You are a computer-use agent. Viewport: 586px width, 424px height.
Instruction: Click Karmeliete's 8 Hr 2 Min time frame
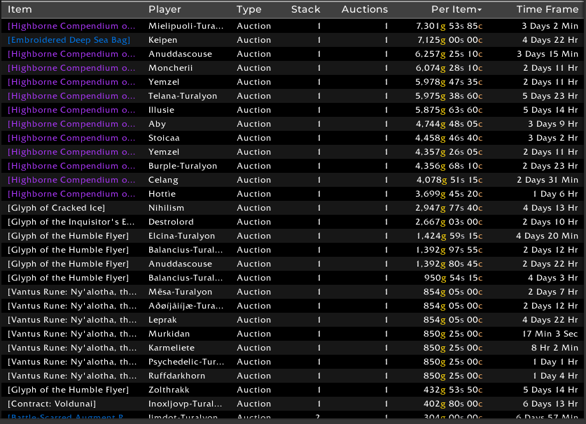point(550,348)
